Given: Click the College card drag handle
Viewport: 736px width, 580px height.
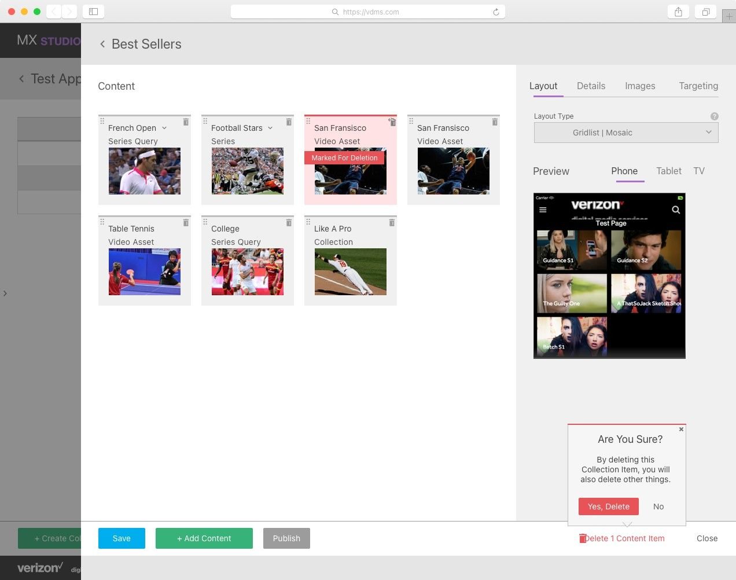Looking at the screenshot, I should tap(205, 222).
